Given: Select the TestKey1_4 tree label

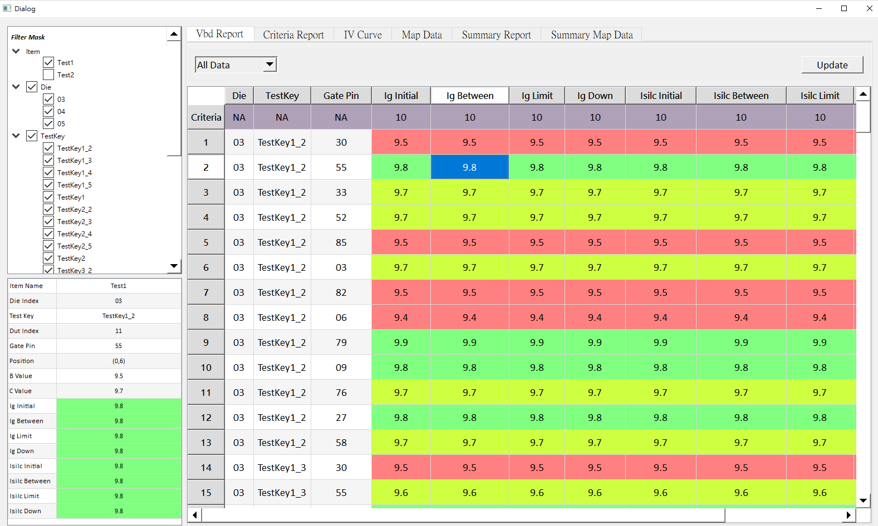Looking at the screenshot, I should tap(75, 172).
